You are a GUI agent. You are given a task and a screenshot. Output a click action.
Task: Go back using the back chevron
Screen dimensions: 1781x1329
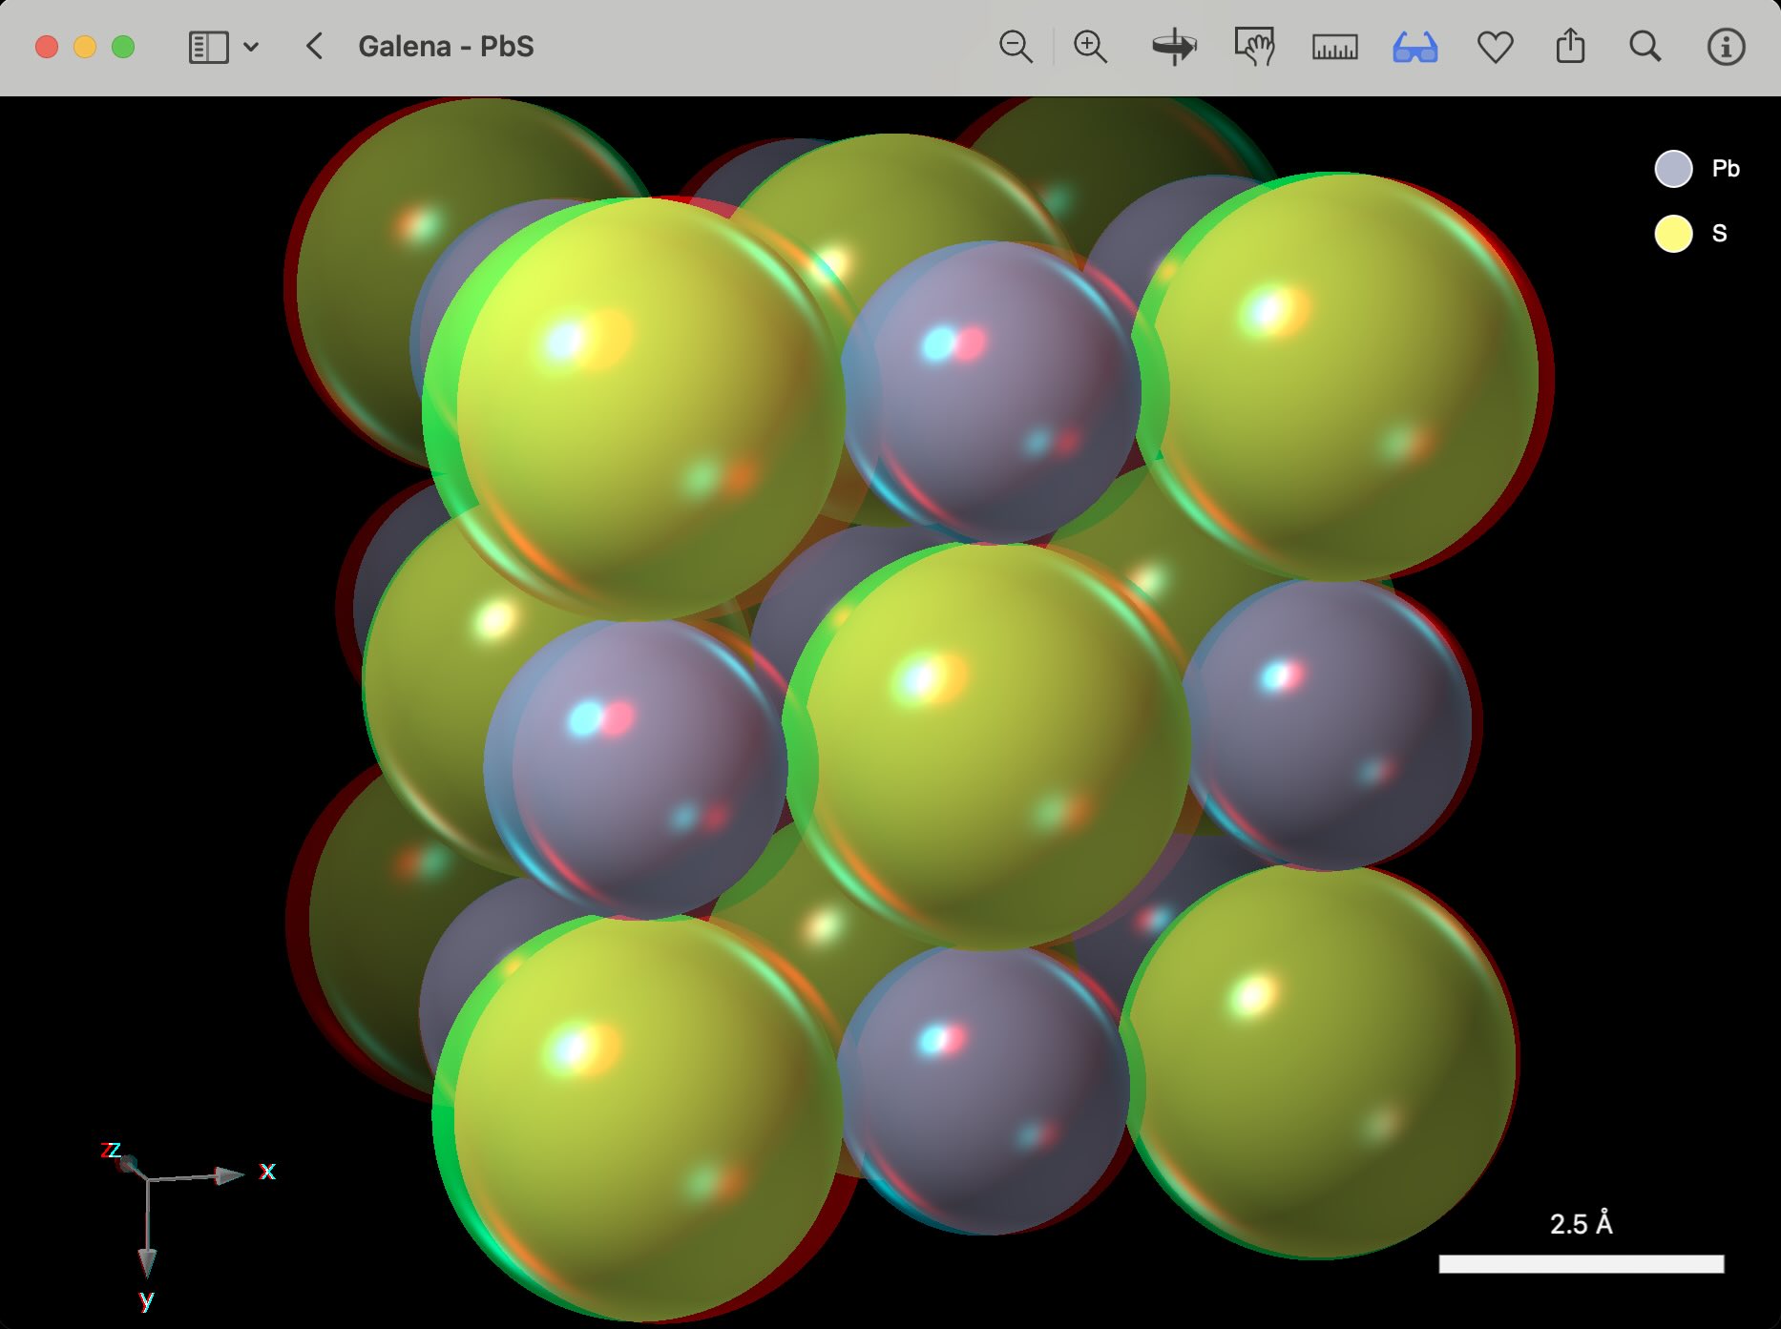pyautogui.click(x=314, y=47)
